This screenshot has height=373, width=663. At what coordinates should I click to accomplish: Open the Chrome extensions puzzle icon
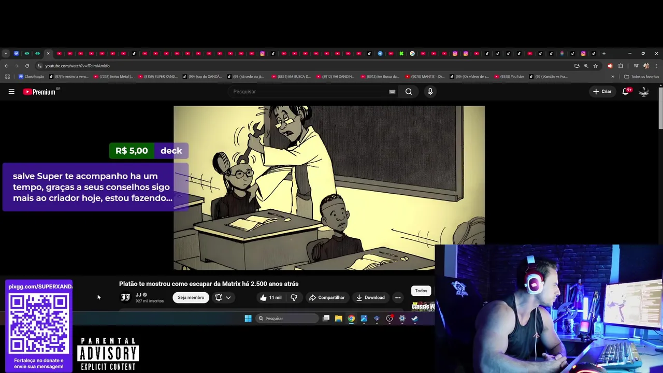click(x=621, y=66)
